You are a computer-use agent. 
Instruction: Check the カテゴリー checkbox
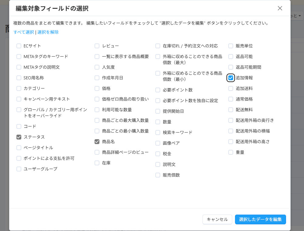click(19, 88)
